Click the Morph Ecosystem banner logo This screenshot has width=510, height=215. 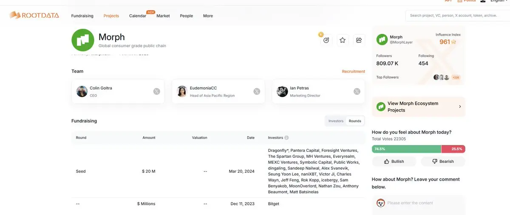coord(381,106)
